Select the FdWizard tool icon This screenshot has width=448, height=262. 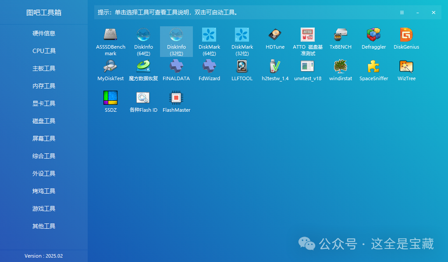point(209,66)
